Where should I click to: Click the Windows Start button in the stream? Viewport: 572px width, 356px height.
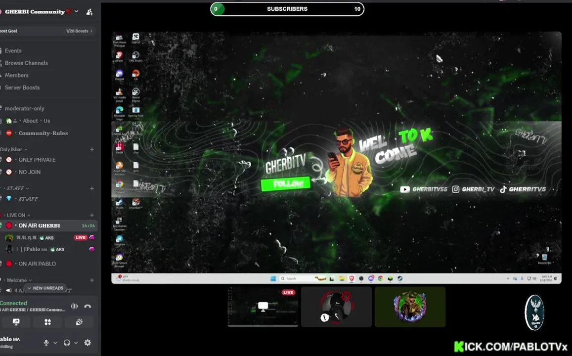coord(273,279)
